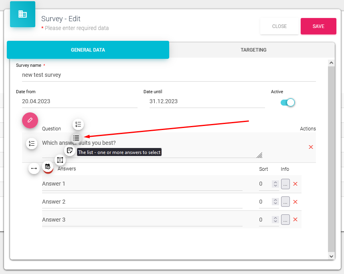This screenshot has width=344, height=274.
Task: Open the Info ellipsis button for Answer 1
Action: 285,184
